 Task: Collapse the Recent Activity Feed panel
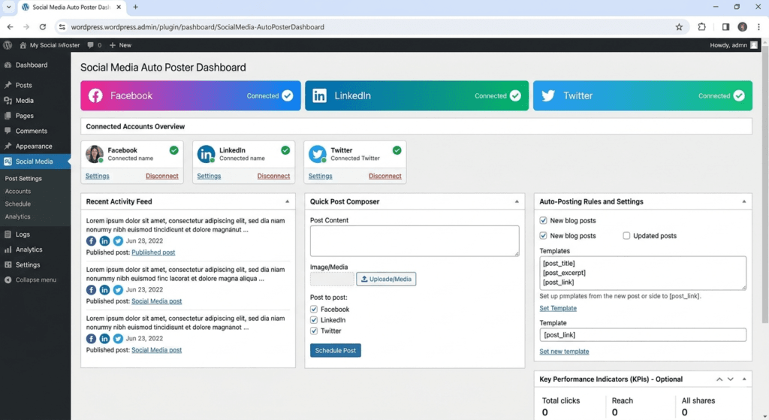point(288,201)
